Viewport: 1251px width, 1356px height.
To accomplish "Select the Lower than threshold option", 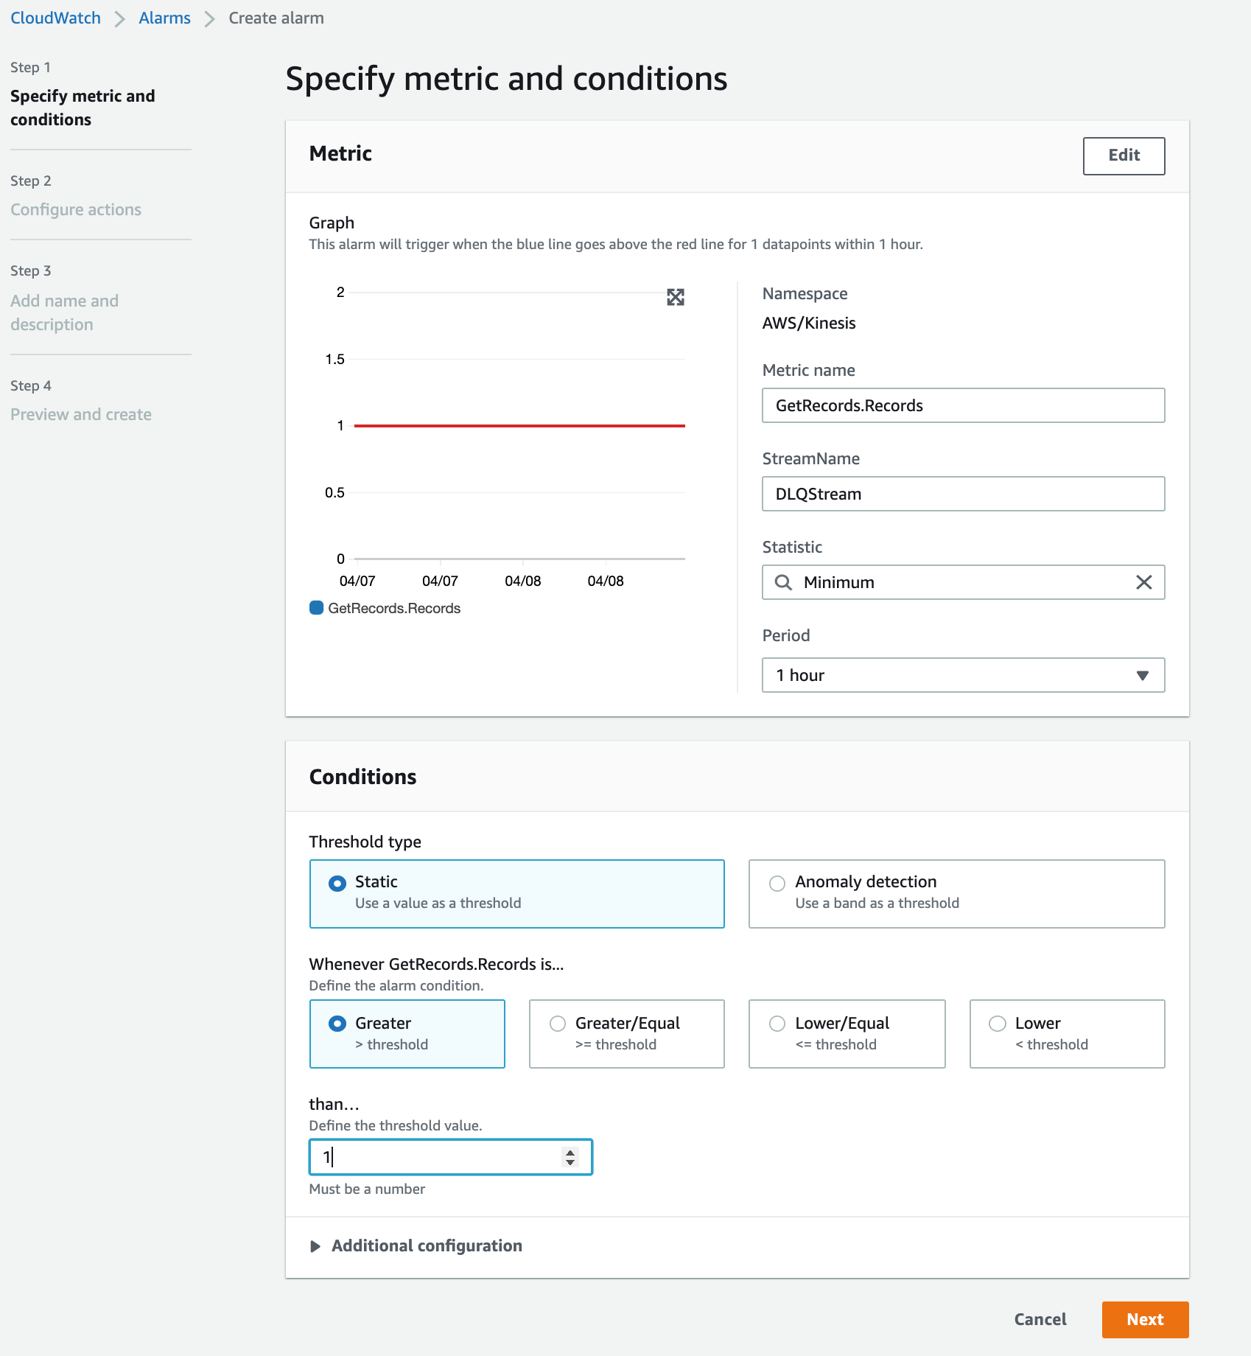I will pyautogui.click(x=998, y=1024).
